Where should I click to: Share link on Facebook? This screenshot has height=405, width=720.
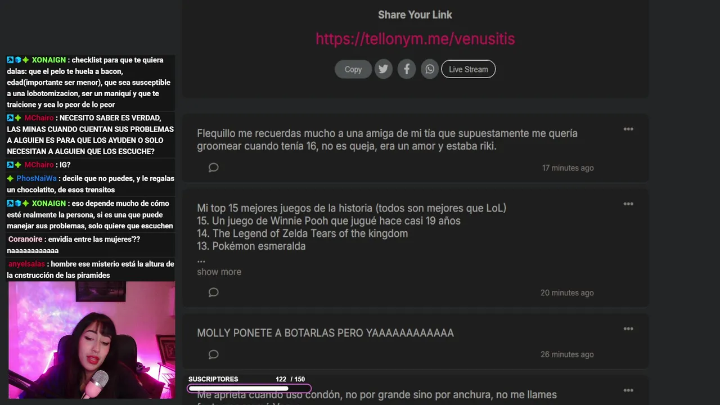(x=407, y=69)
